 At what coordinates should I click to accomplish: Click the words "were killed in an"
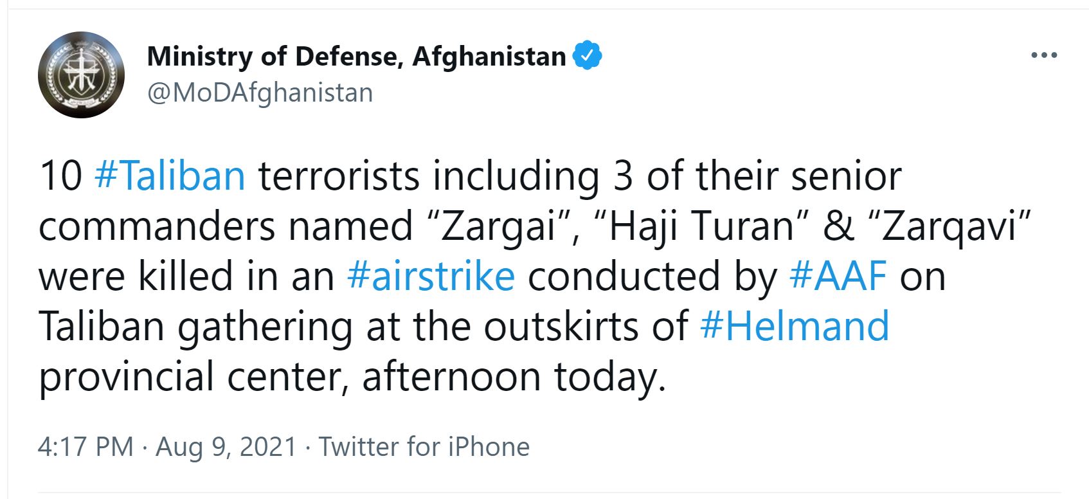point(186,276)
